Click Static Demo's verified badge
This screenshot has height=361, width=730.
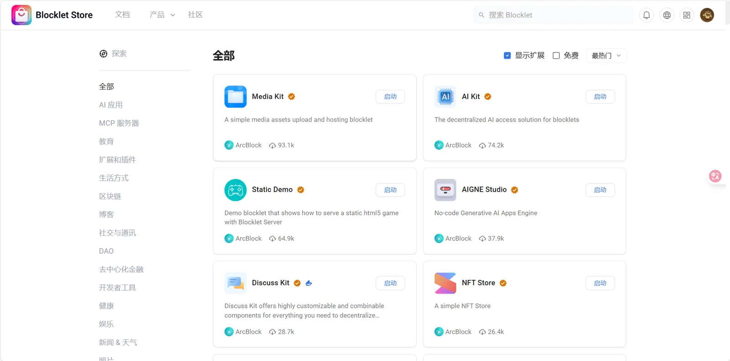coord(301,190)
